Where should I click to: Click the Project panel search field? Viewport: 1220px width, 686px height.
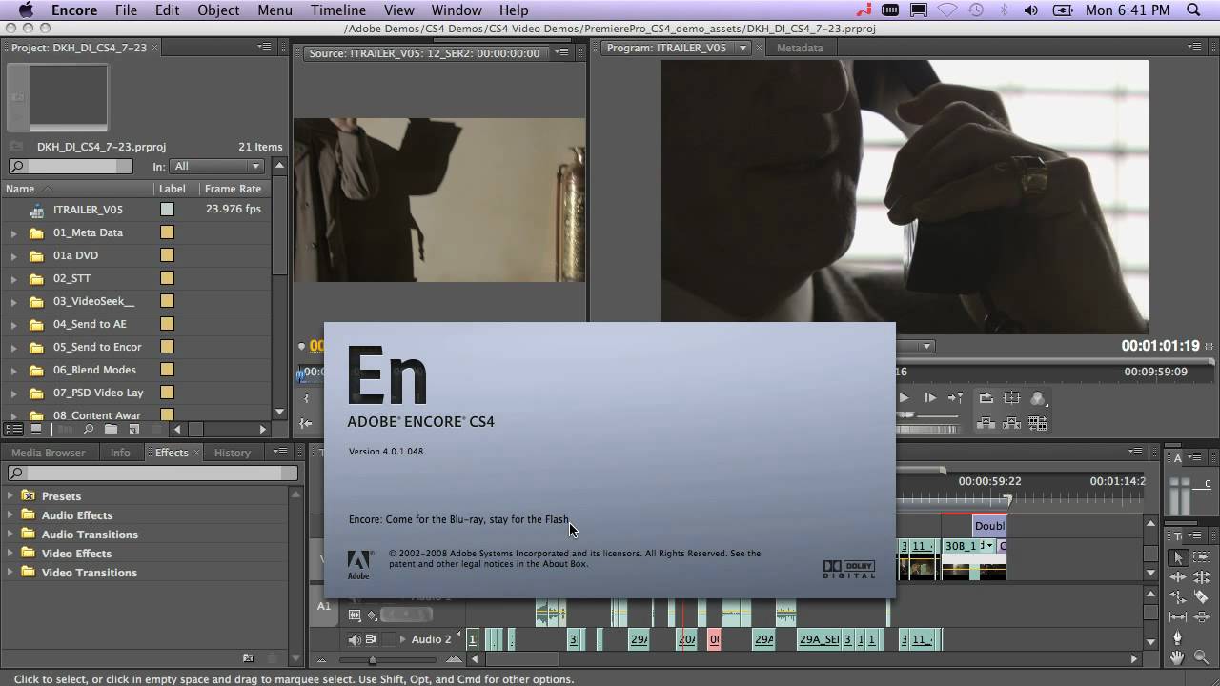71,166
